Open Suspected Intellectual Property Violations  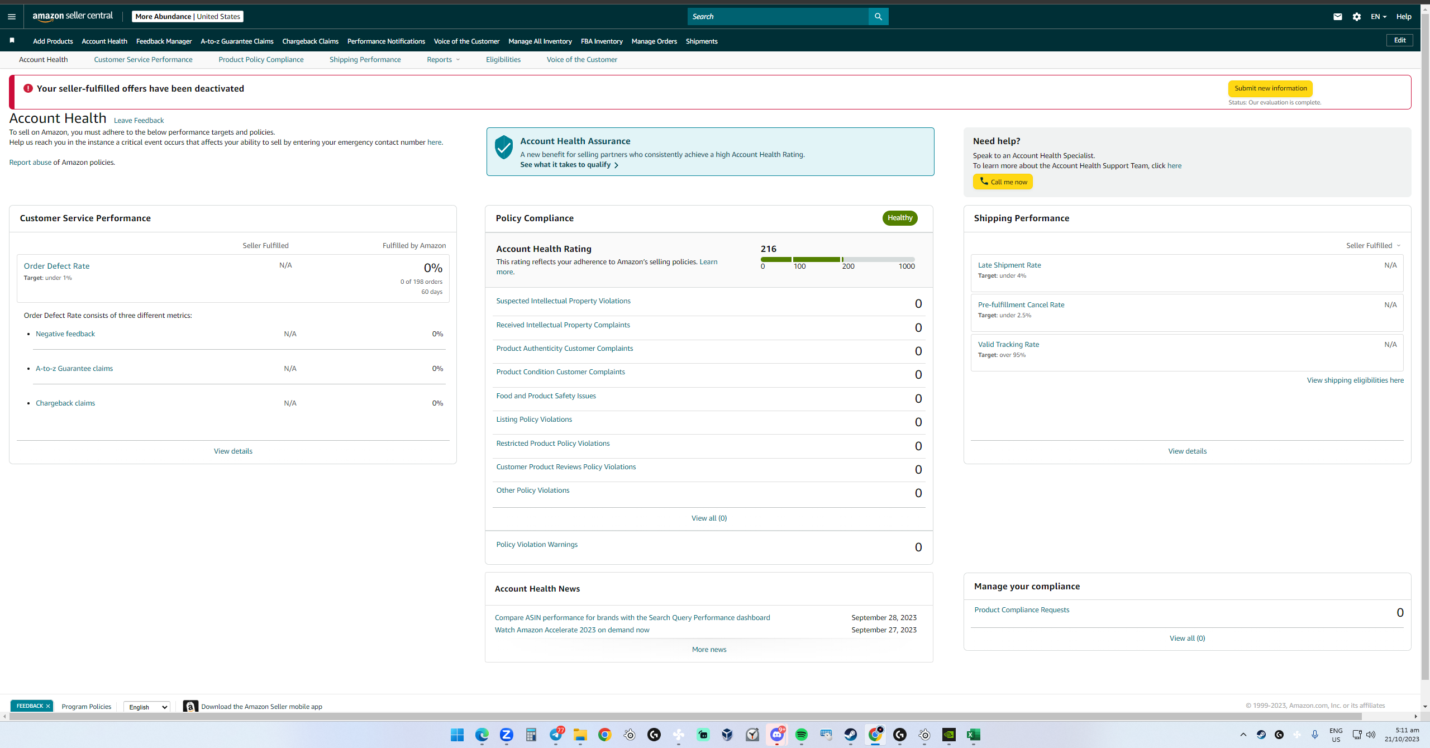[563, 301]
